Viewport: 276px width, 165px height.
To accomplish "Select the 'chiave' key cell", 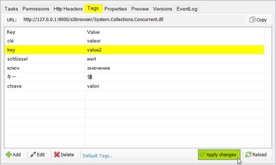I will click(45, 86).
